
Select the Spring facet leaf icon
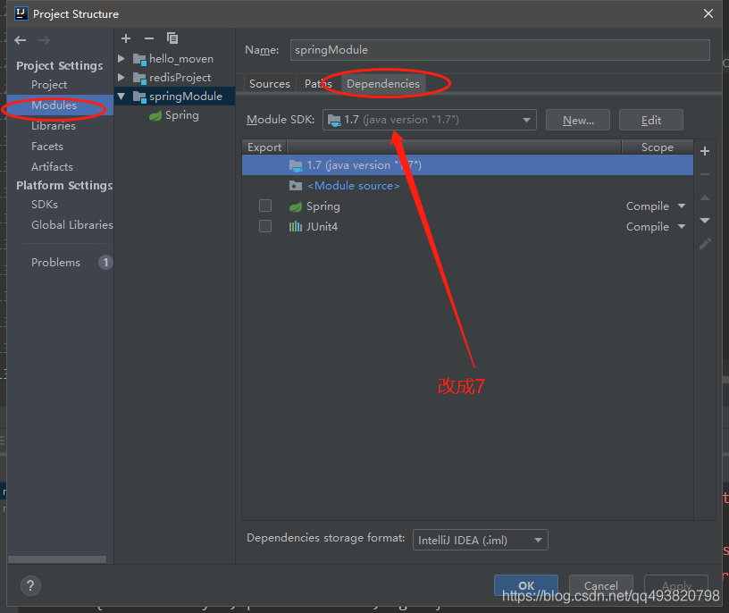(x=155, y=115)
